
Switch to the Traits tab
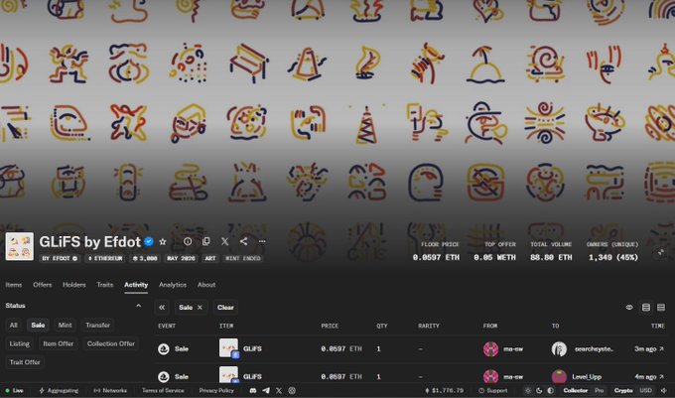[x=105, y=285]
